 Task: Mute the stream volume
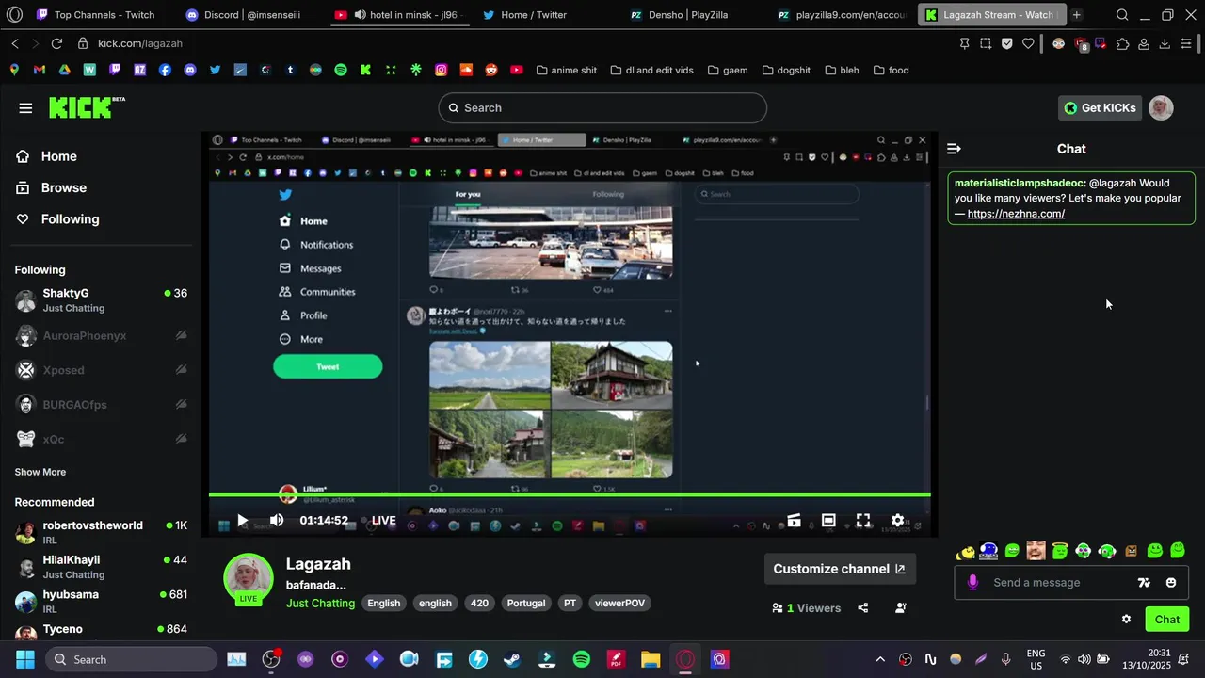[x=277, y=520]
